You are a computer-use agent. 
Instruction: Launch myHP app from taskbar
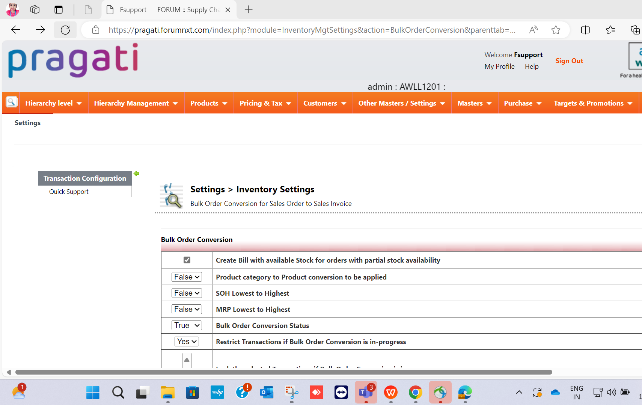point(217,393)
